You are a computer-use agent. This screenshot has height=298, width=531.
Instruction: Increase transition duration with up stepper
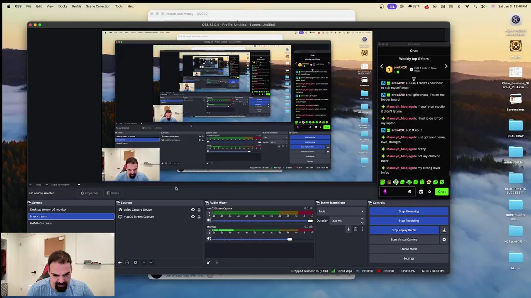tap(362, 219)
